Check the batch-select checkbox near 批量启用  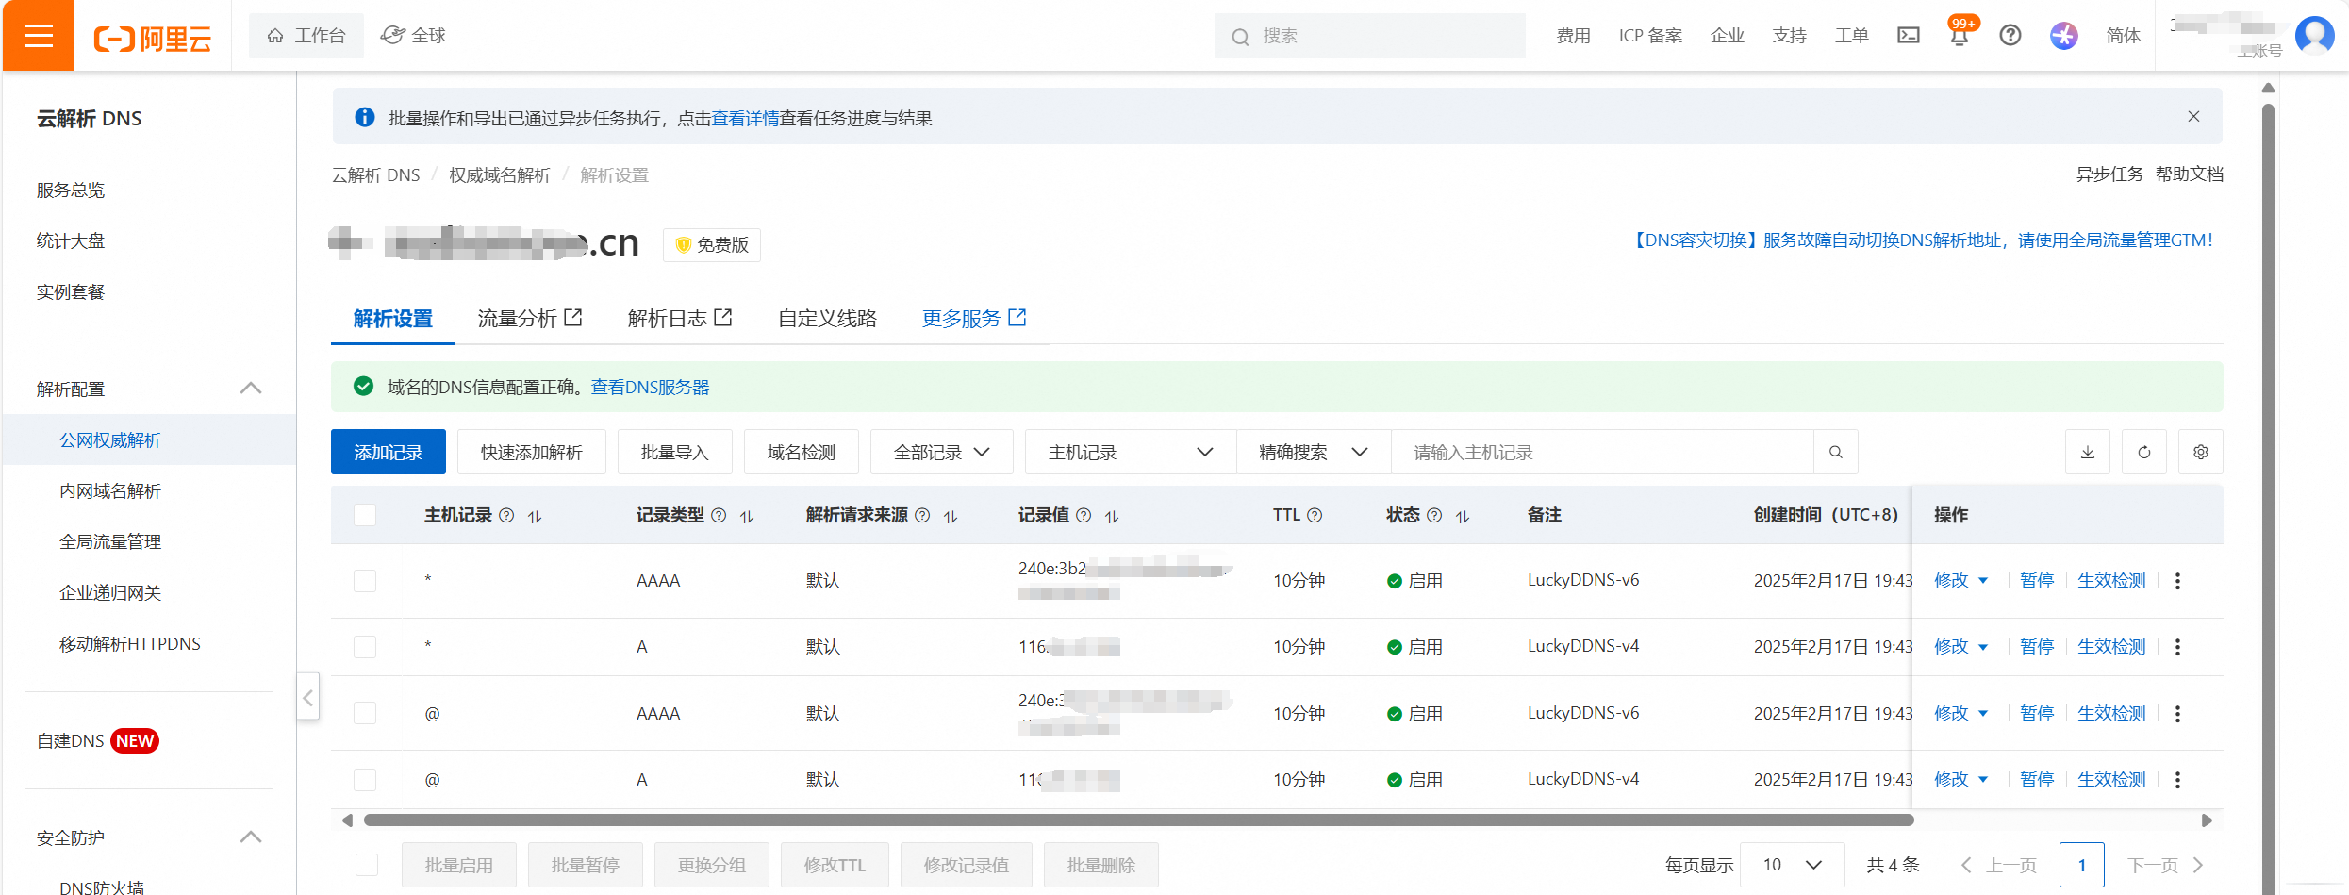(x=365, y=864)
